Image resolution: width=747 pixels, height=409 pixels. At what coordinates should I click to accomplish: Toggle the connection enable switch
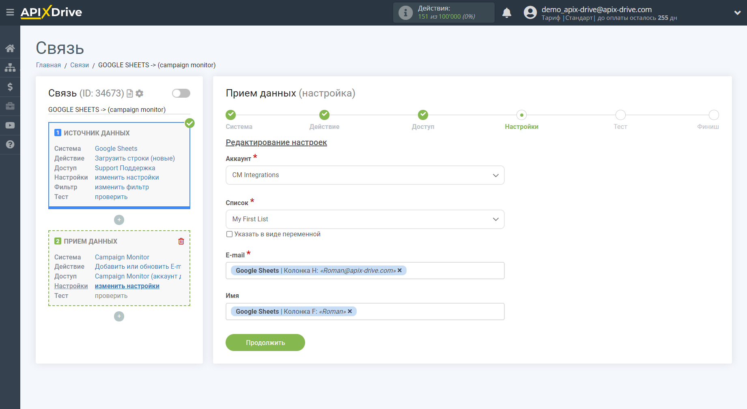[181, 93]
